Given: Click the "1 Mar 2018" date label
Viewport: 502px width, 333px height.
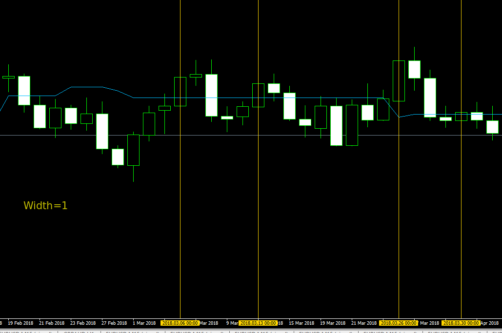Looking at the screenshot, I should coord(144,323).
